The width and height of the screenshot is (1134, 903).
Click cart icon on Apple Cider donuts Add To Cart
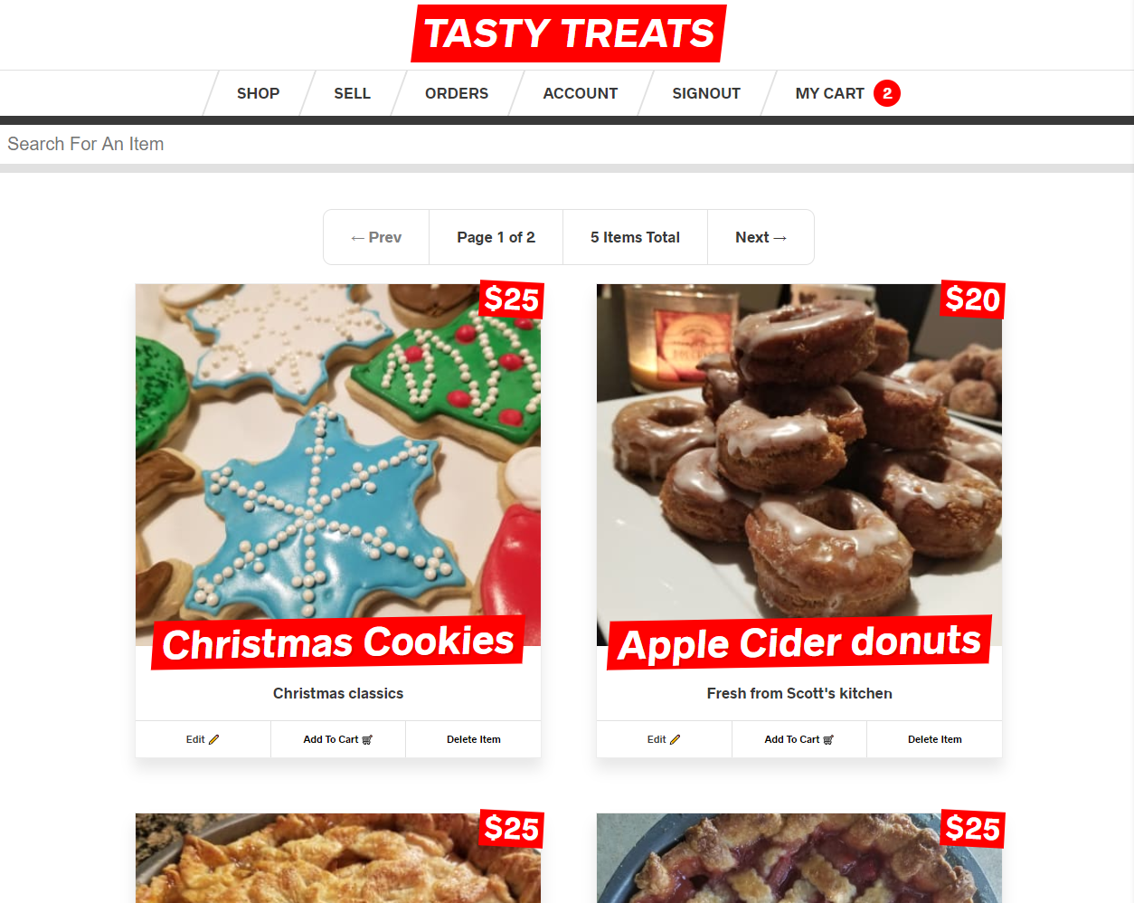click(x=828, y=740)
